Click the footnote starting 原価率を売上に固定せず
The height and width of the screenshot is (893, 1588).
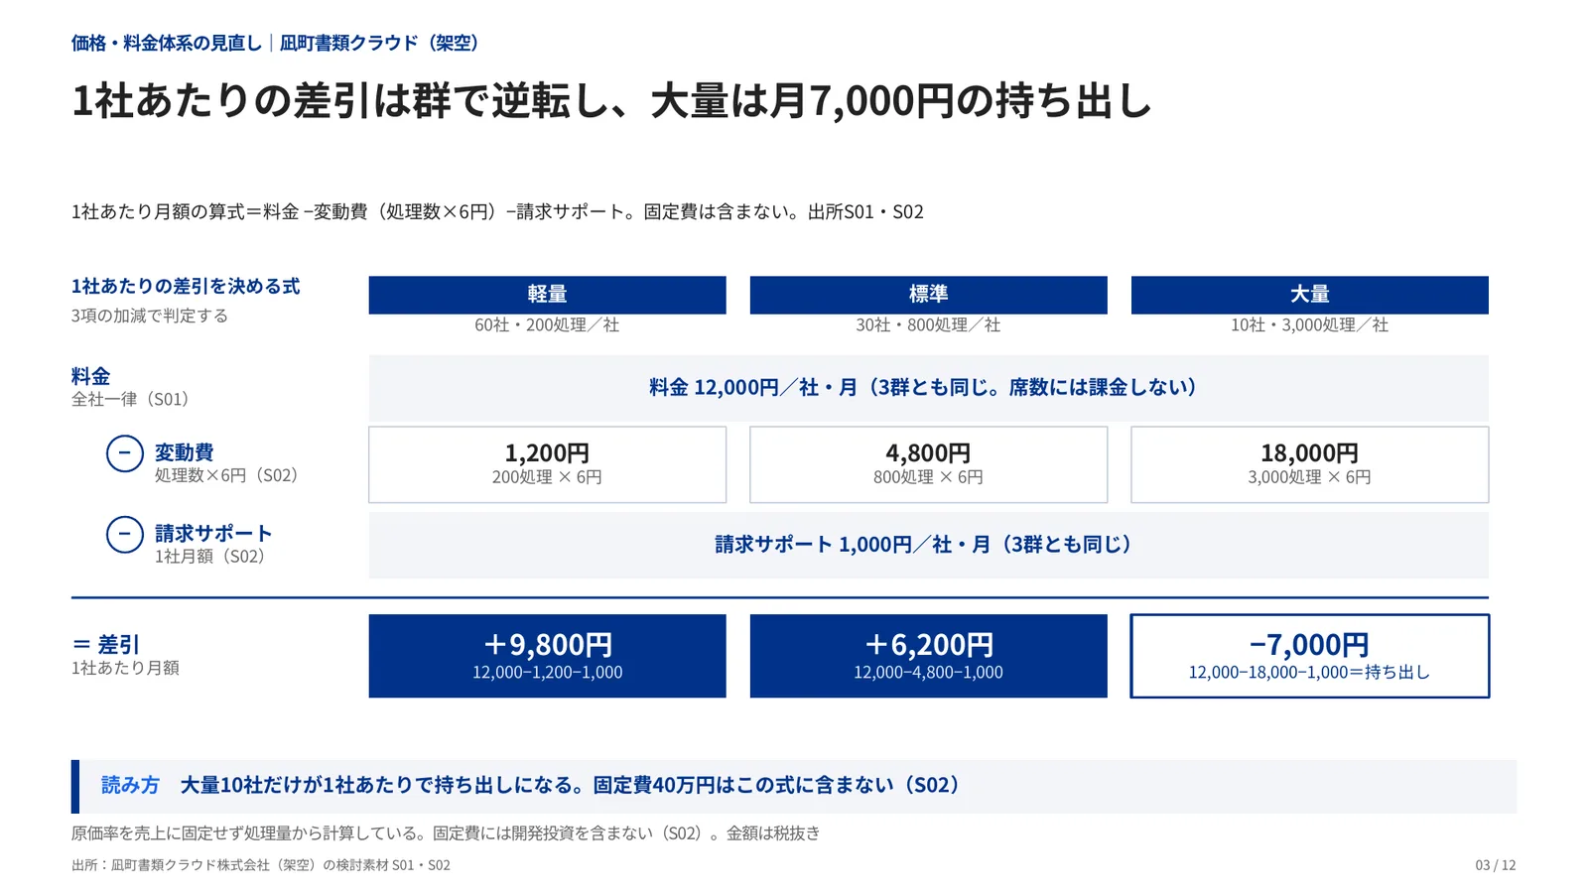point(446,833)
